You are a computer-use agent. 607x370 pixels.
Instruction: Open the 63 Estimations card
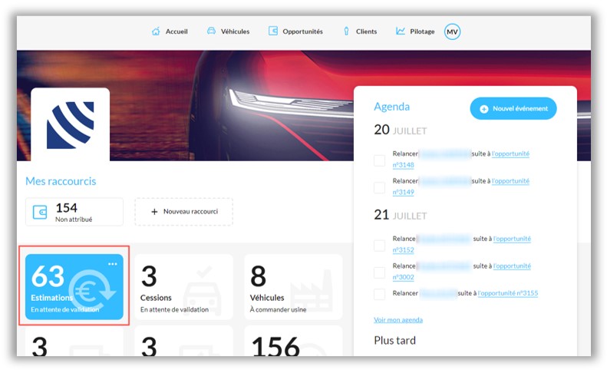[x=74, y=286]
